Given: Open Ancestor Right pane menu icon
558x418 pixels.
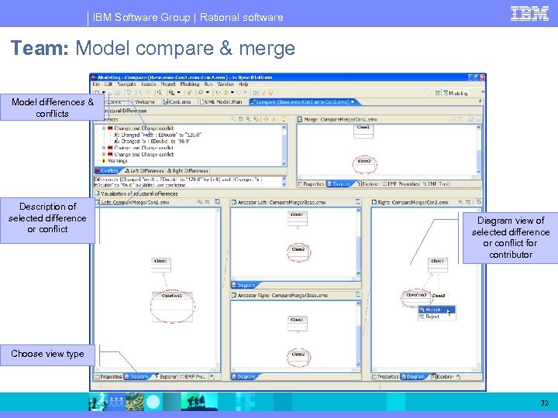Looking at the screenshot, I should 357,295.
